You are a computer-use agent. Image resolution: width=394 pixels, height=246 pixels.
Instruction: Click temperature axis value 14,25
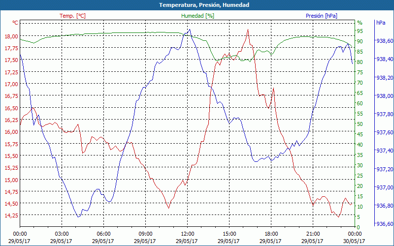tap(11, 215)
